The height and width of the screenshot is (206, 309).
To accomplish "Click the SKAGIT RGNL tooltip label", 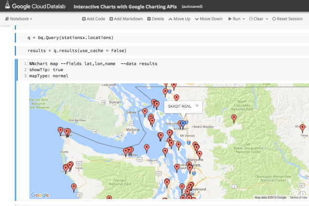I will [x=179, y=106].
